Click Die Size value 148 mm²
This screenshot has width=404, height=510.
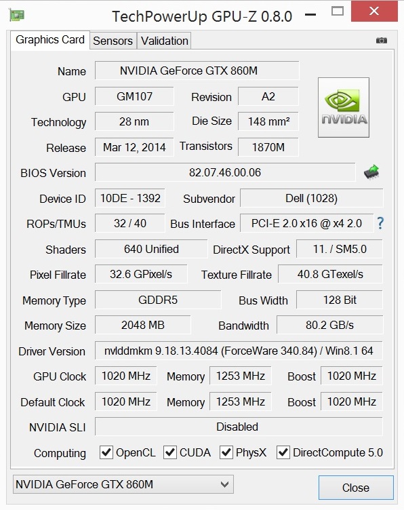[x=268, y=121]
